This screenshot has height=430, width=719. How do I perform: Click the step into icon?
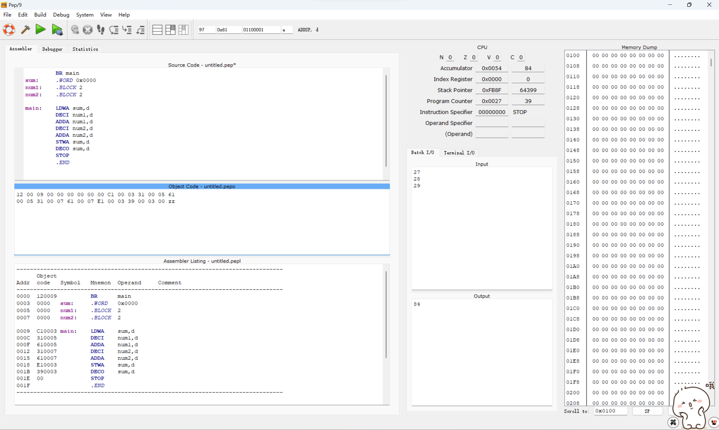[x=127, y=30]
